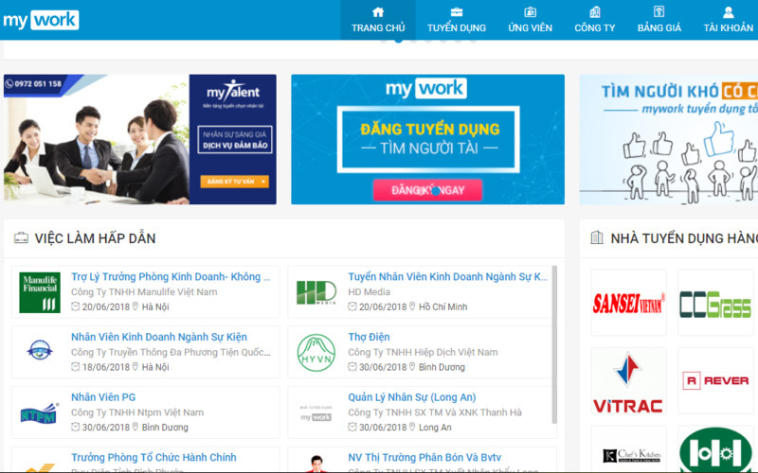Screen dimensions: 758x473
Task: Click Công Ty TNHH SX TM Và XNK Thanh Hà
Action: tap(435, 412)
